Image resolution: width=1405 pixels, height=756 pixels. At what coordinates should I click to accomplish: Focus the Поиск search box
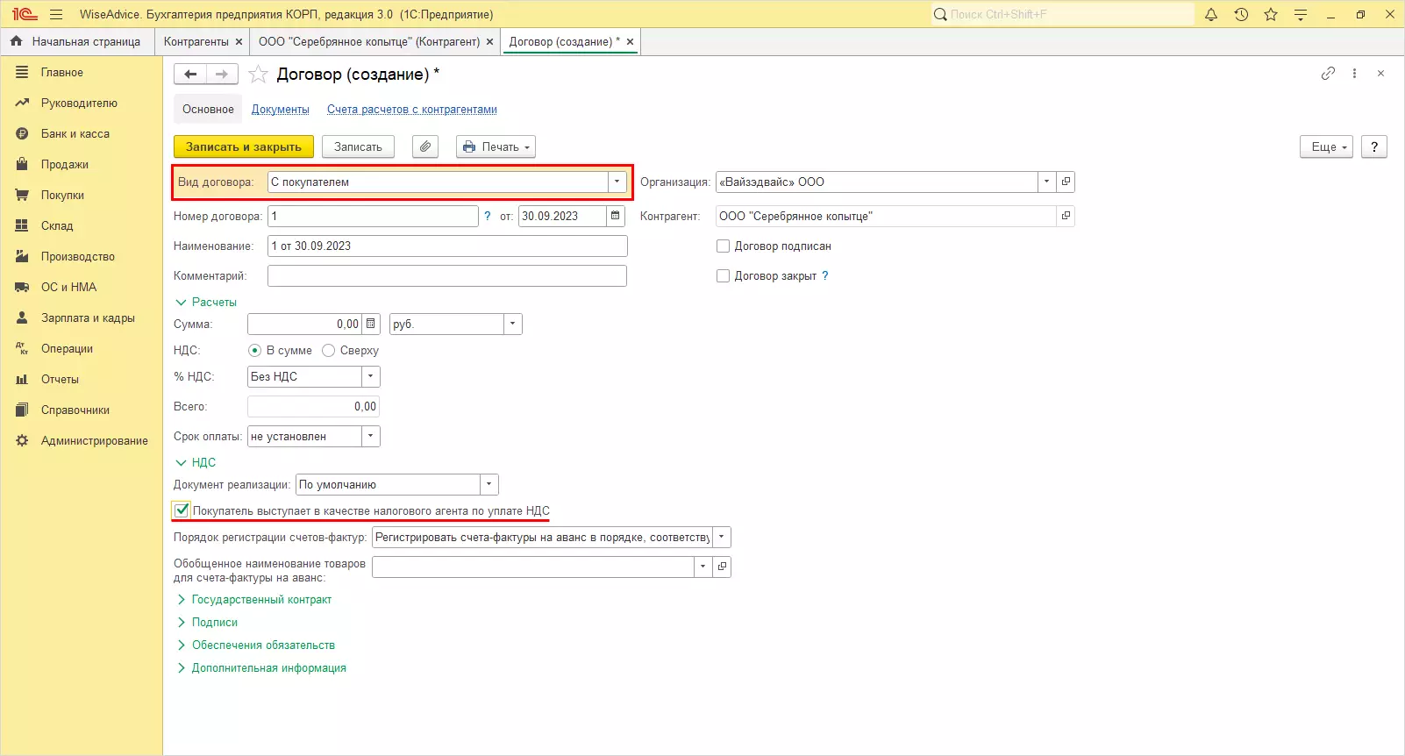1063,14
